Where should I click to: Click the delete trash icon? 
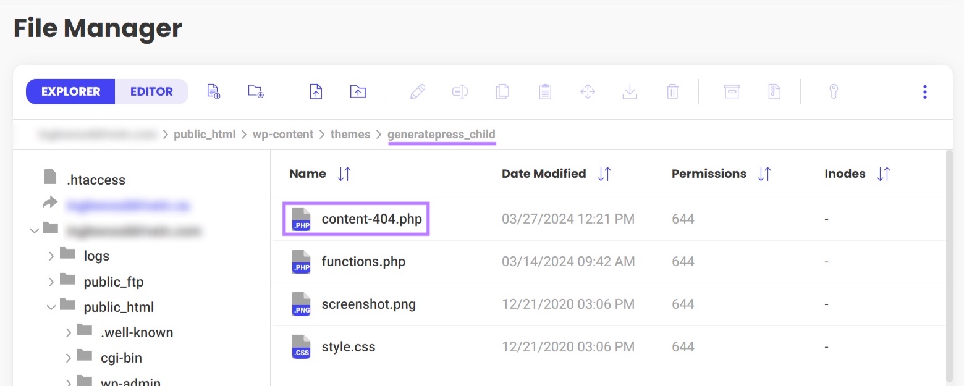click(x=672, y=91)
